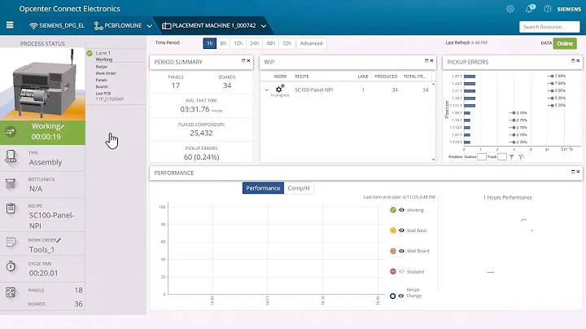Toggle visibility of Wait Next series

(x=402, y=230)
